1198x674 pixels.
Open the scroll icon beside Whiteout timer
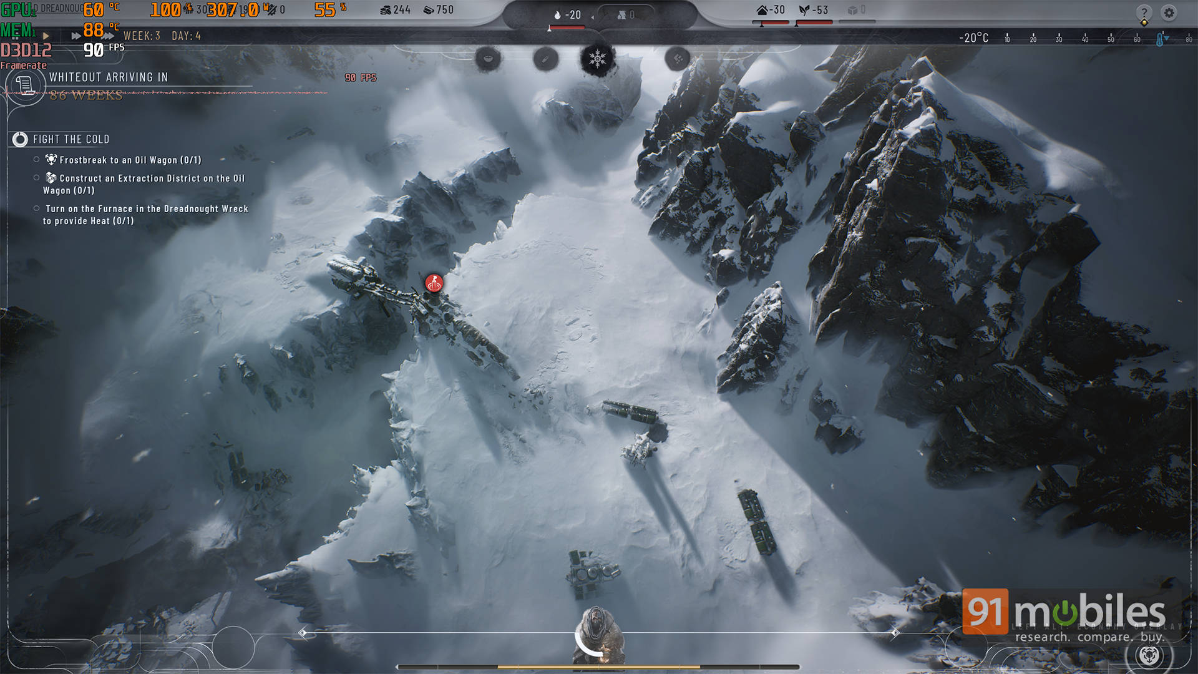coord(25,85)
